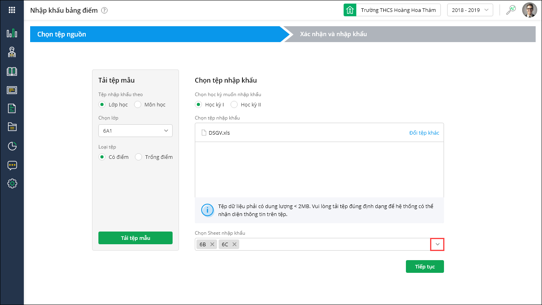The height and width of the screenshot is (305, 542).
Task: Open the bar chart dashboard icon in sidebar
Action: [12, 33]
